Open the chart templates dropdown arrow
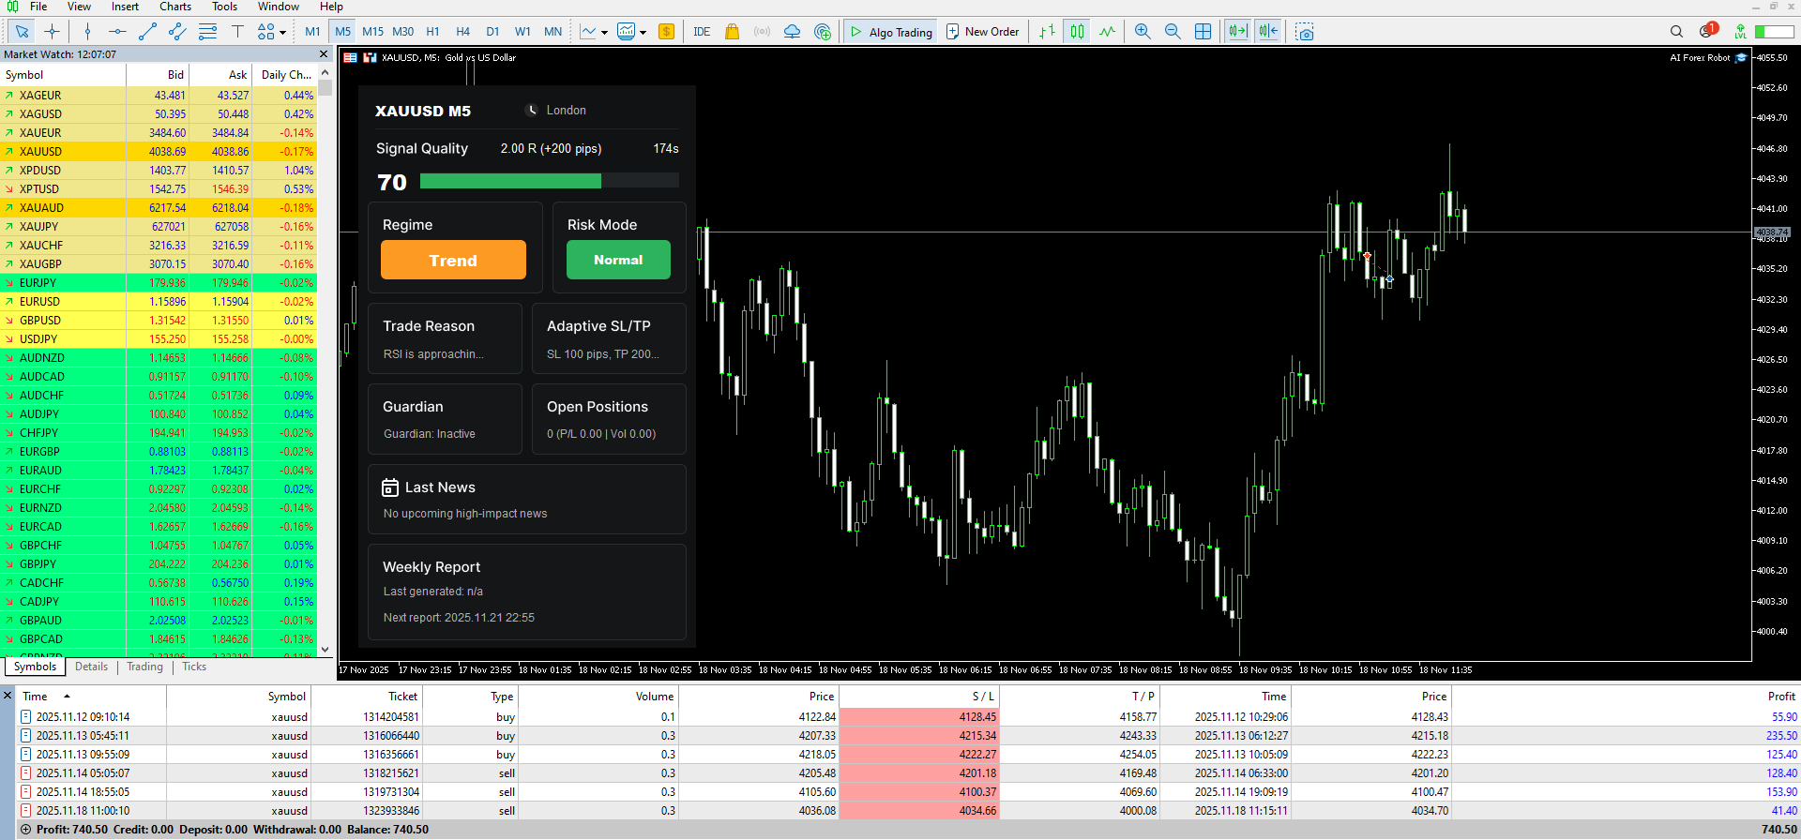 pos(643,33)
